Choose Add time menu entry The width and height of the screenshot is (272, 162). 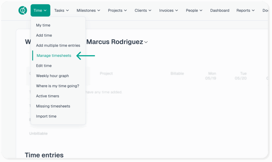[44, 35]
